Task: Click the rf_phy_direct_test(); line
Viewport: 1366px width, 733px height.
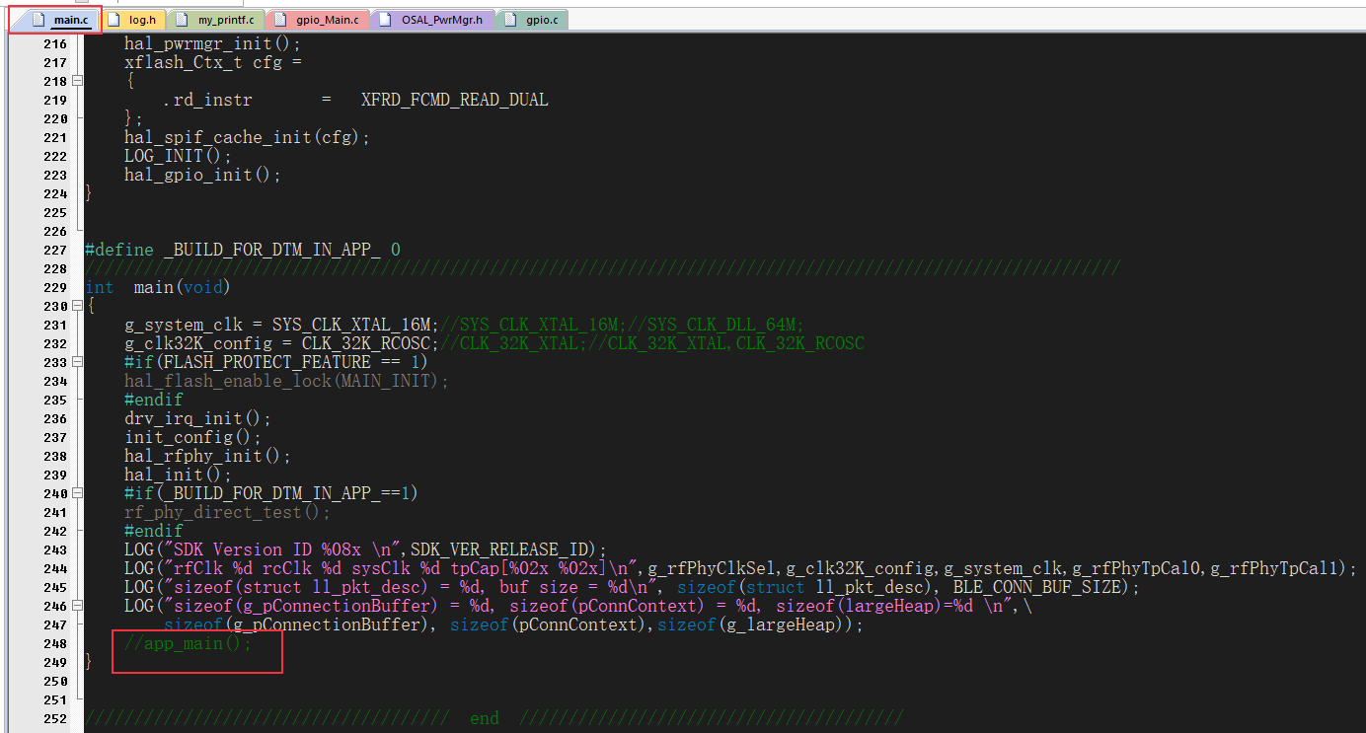Action: pos(227,512)
